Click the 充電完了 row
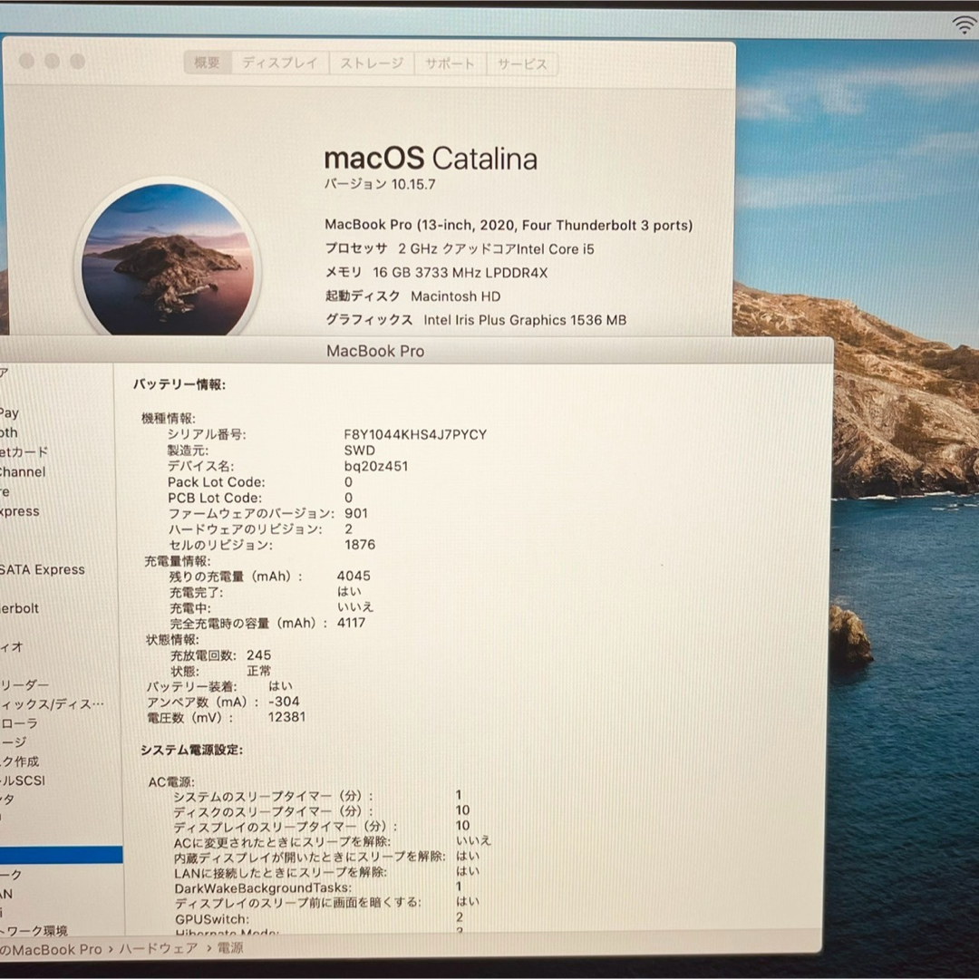Screen dimensions: 979x979 [x=266, y=591]
